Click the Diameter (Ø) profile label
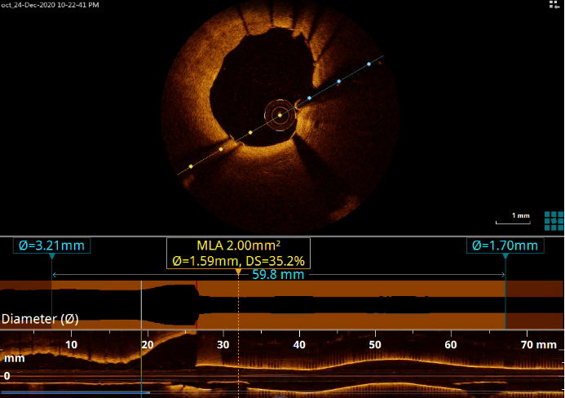Image resolution: width=565 pixels, height=398 pixels. click(40, 319)
